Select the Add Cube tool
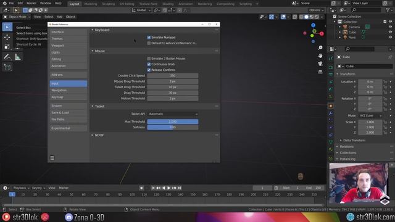Screen dimensions: 395x222 [x=7, y=67]
